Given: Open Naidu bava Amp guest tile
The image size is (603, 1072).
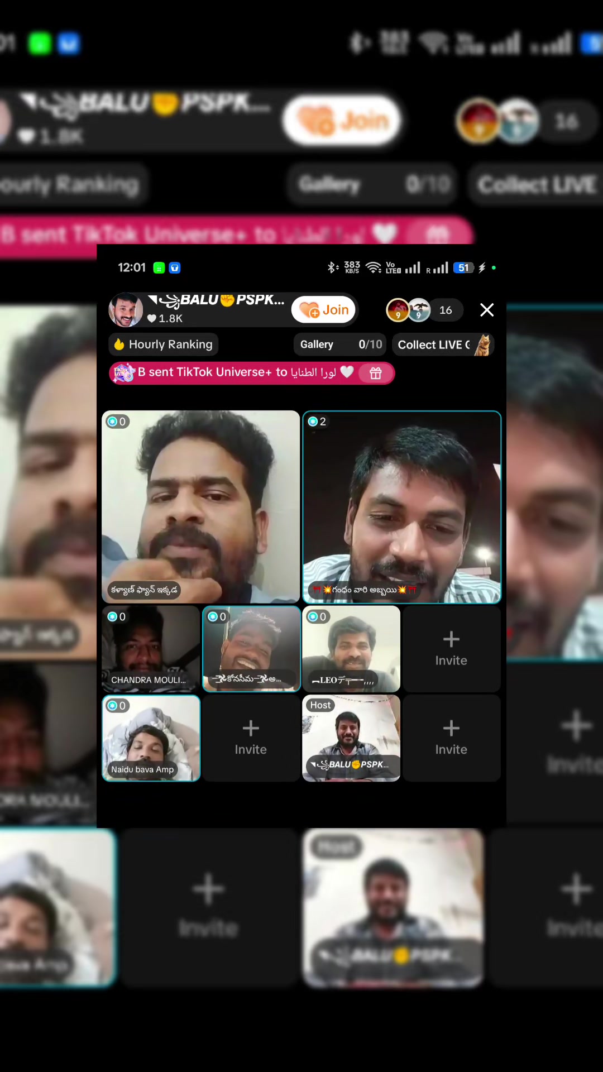Looking at the screenshot, I should (151, 738).
